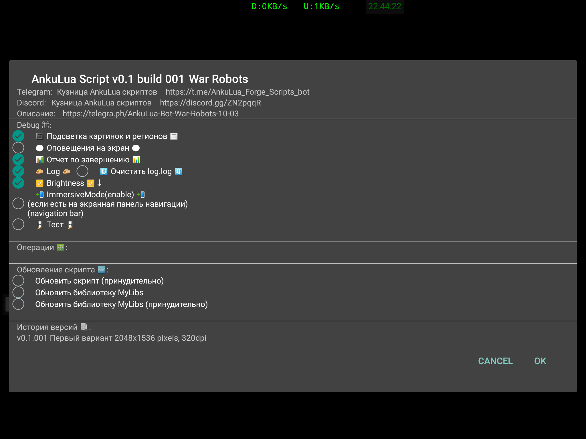Select Обновить библиотеку MyLibs (принудительно) option
This screenshot has height=439, width=586.
click(x=18, y=304)
